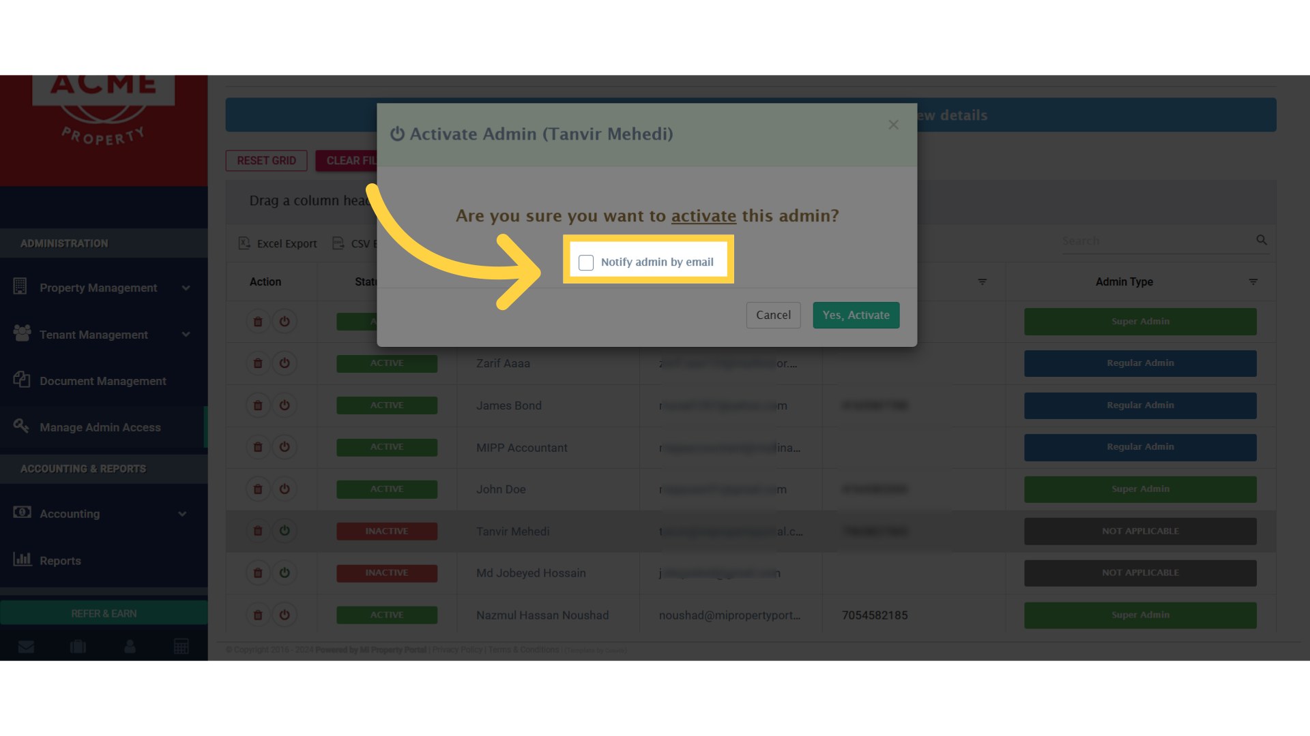Screen dimensions: 1310x736
Task: Click the Accounting money icon
Action: [22, 512]
